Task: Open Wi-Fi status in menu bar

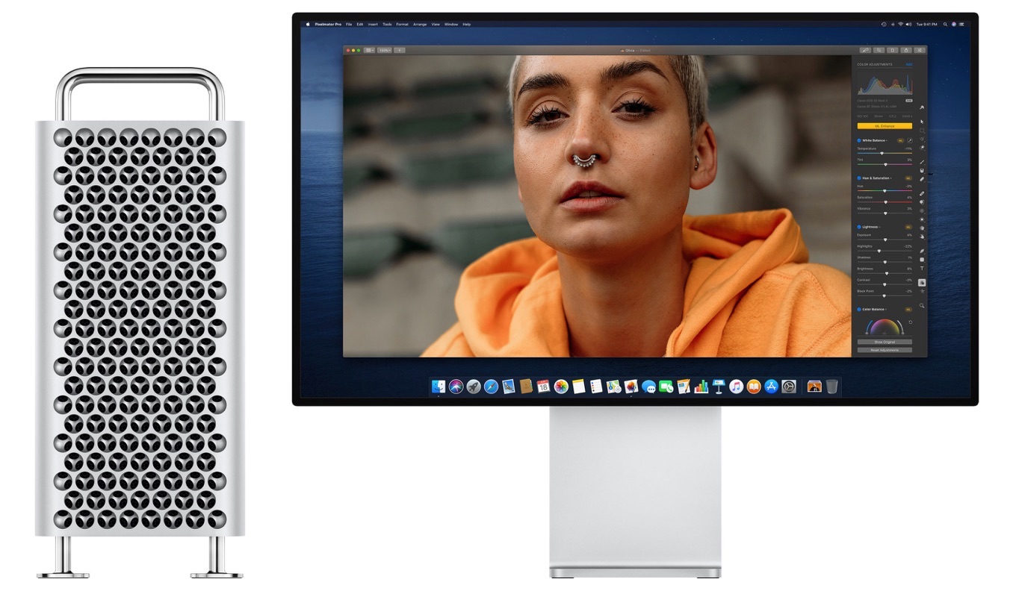Action: tap(901, 25)
